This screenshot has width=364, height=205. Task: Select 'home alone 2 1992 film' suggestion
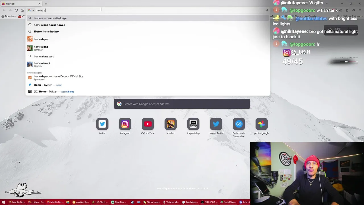pyautogui.click(x=148, y=64)
